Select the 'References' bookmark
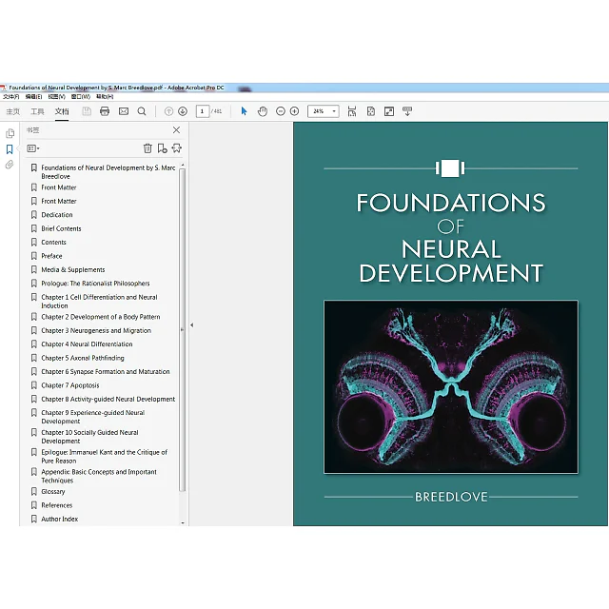The width and height of the screenshot is (609, 609). pos(57,505)
